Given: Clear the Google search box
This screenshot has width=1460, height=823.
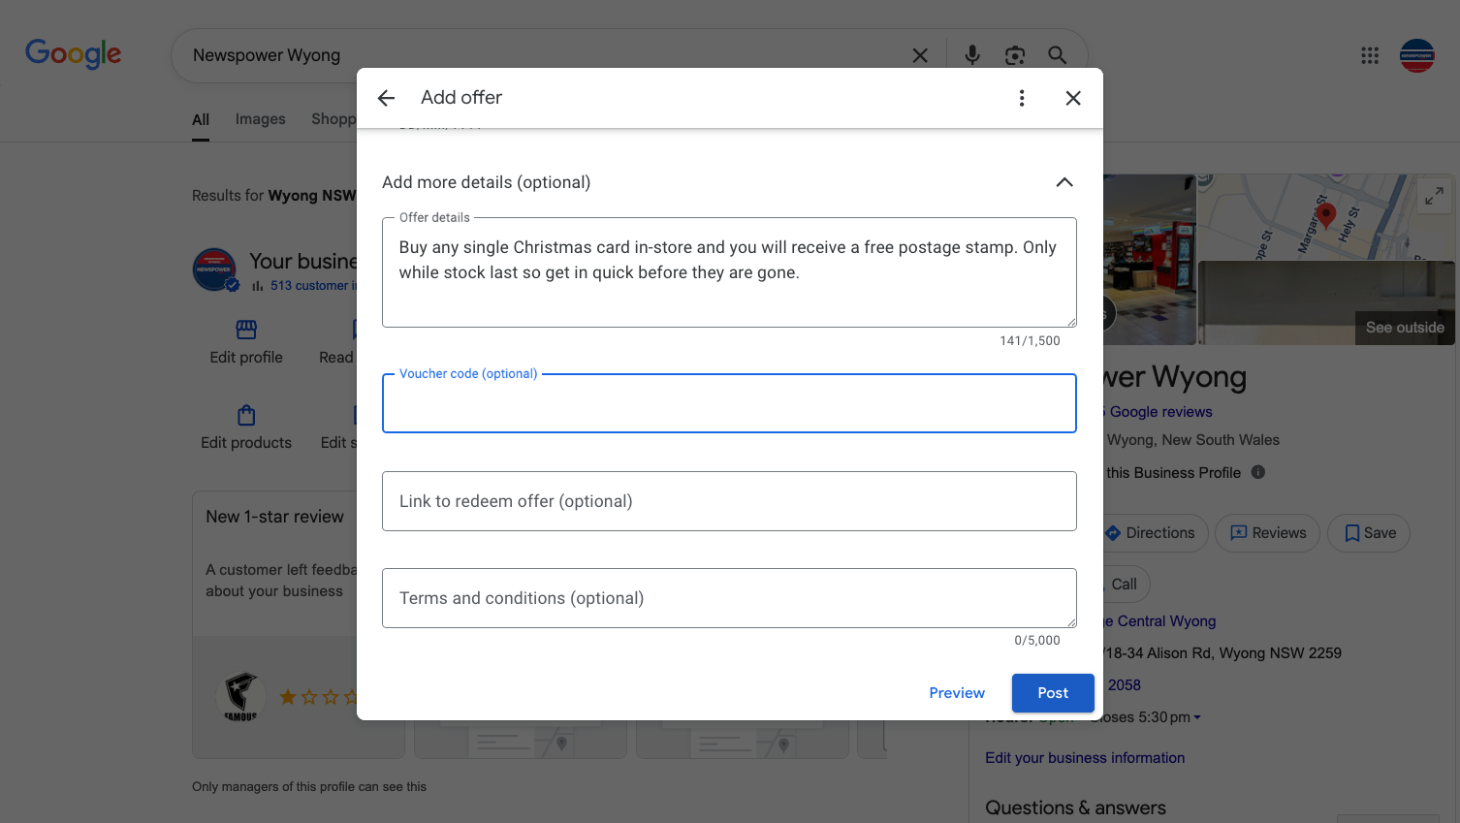Looking at the screenshot, I should pyautogui.click(x=920, y=56).
